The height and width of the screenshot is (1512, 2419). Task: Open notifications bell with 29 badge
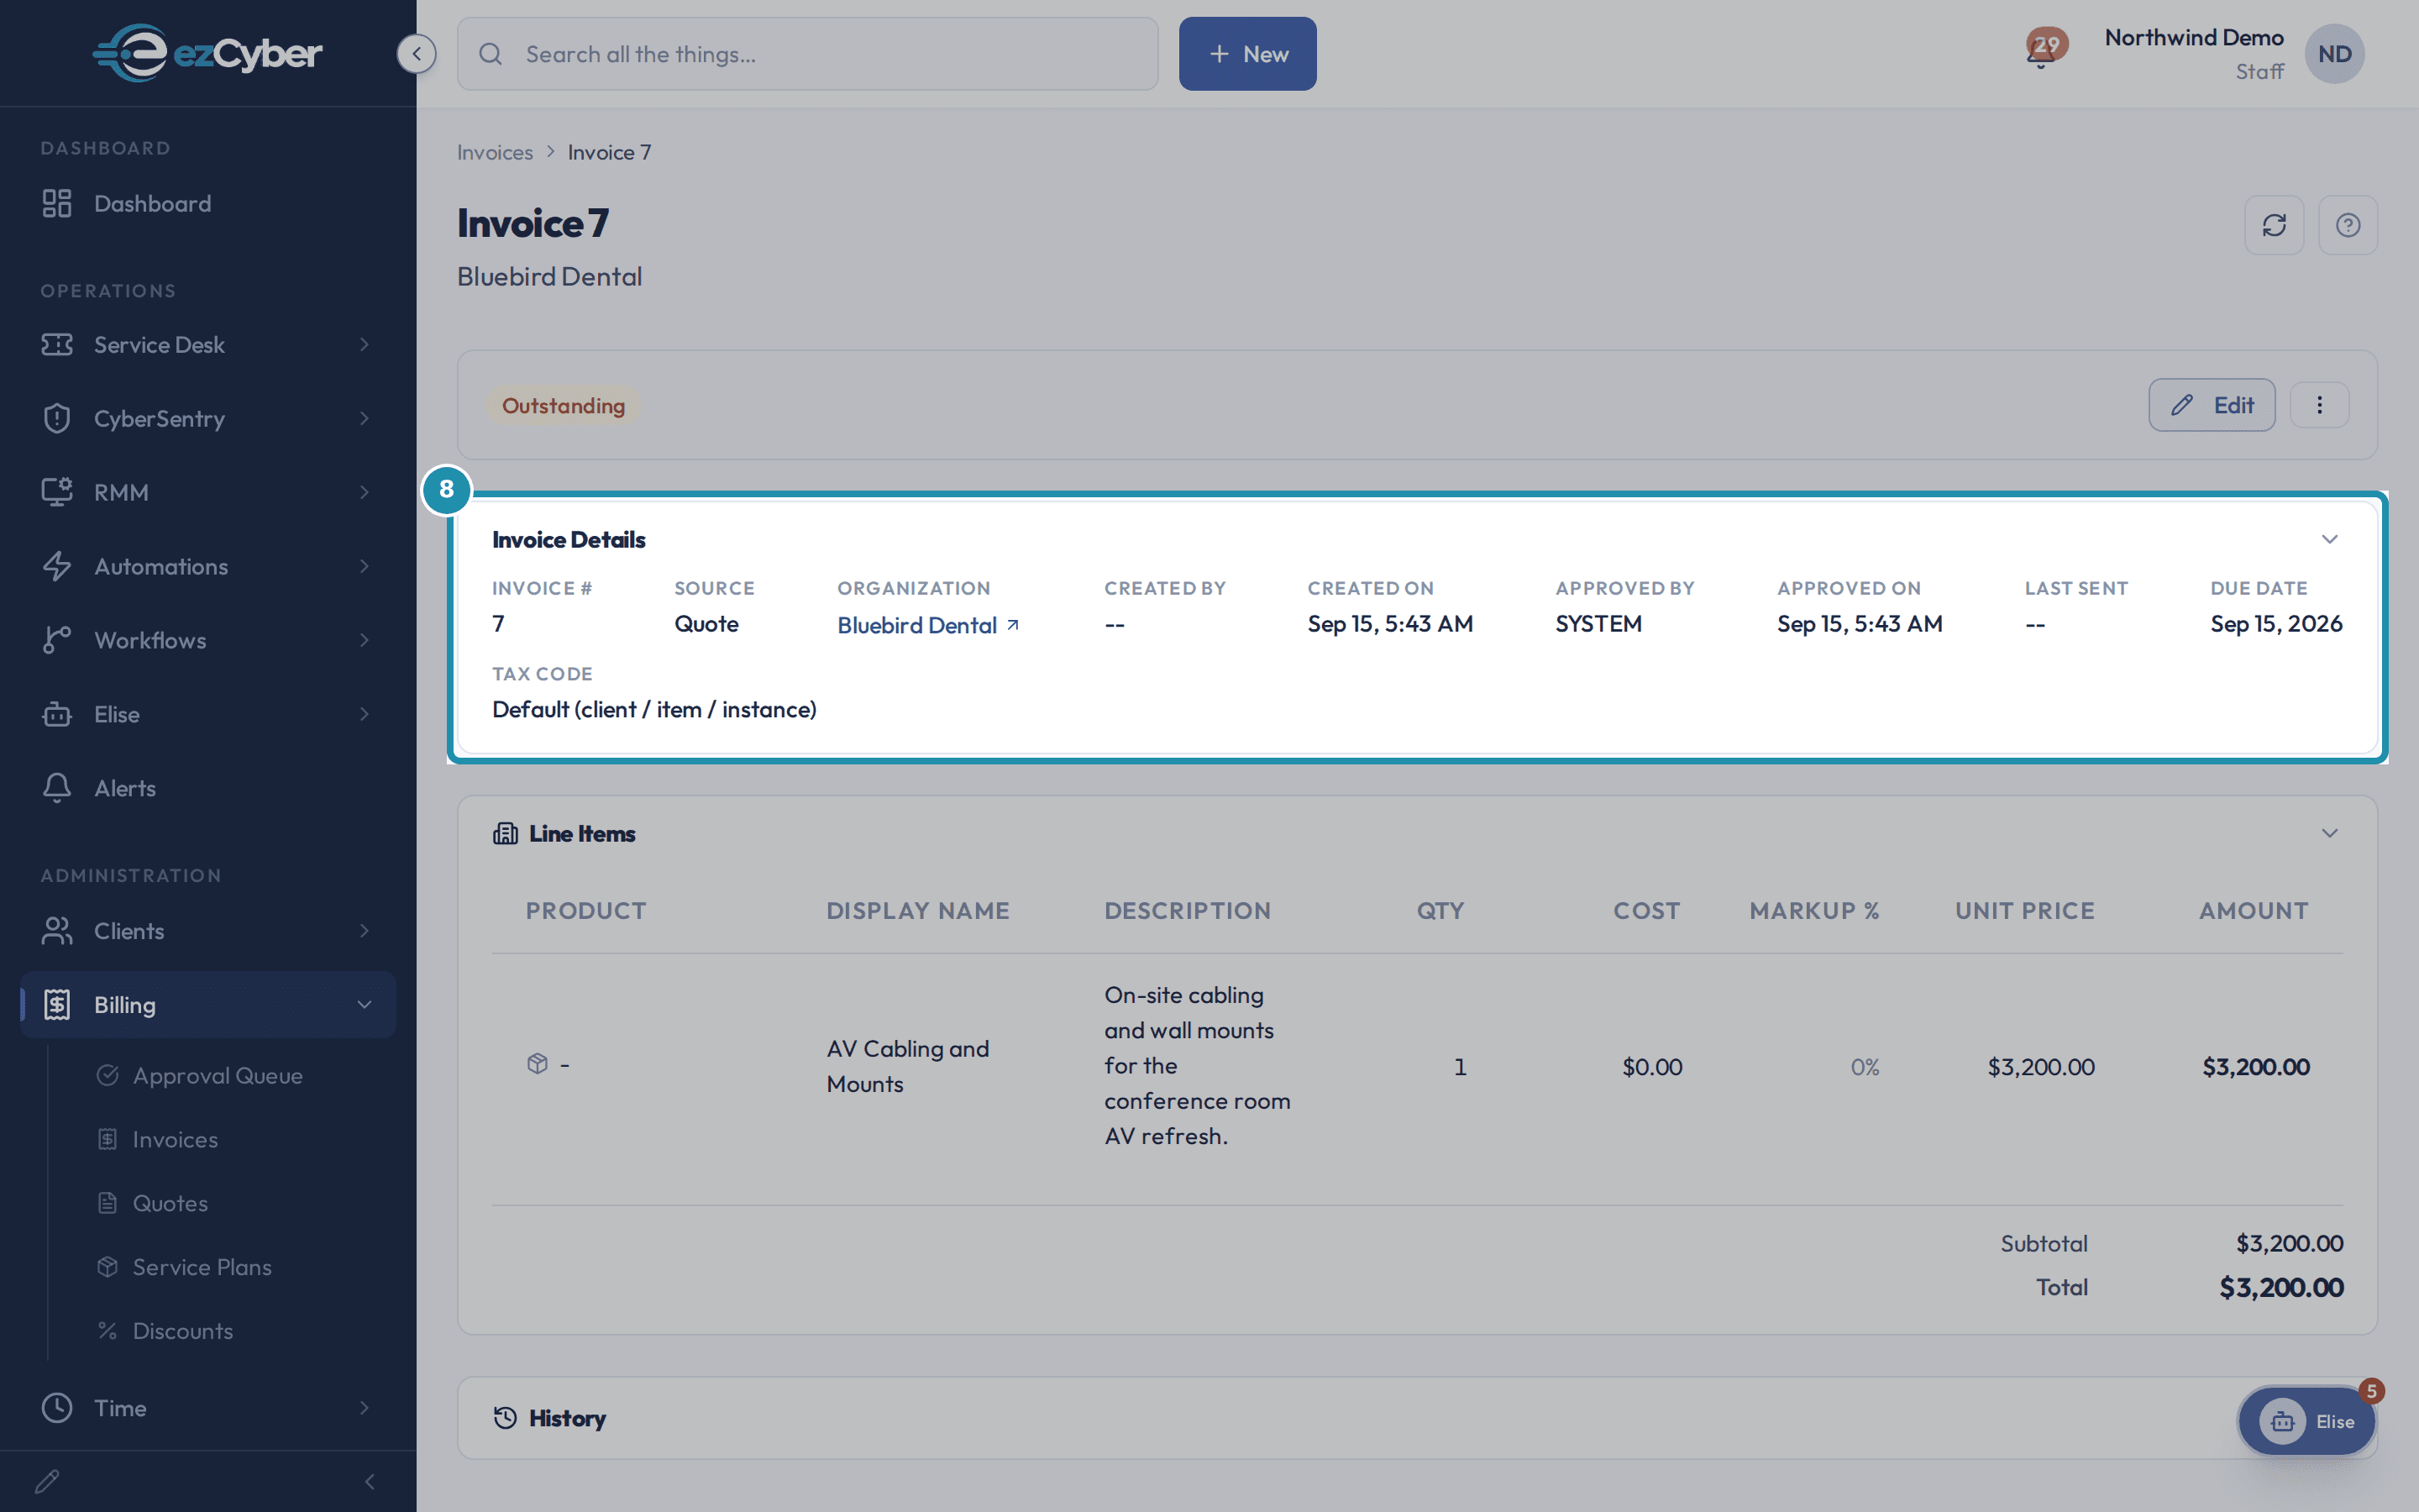[x=2044, y=49]
